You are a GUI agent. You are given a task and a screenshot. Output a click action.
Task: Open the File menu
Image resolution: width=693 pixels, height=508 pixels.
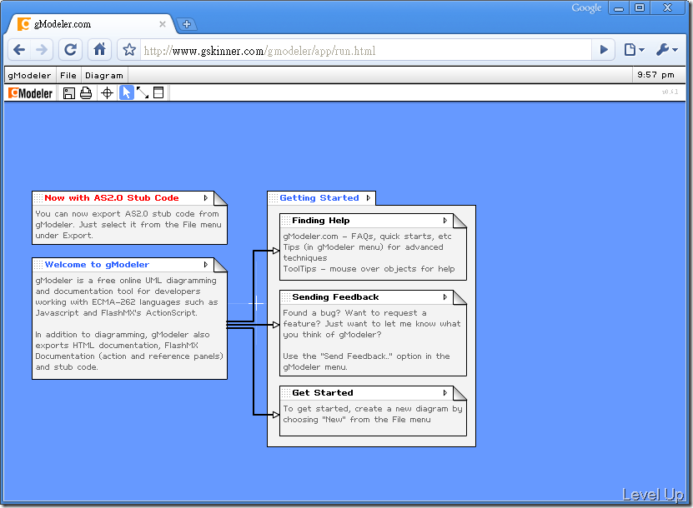point(68,76)
